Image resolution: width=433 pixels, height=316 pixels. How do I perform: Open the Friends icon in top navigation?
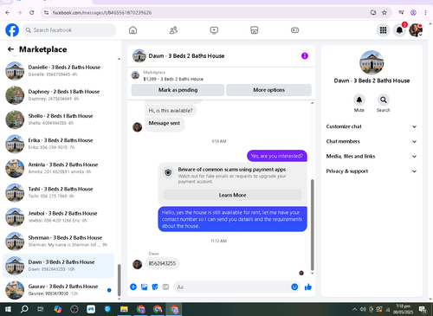pos(173,30)
